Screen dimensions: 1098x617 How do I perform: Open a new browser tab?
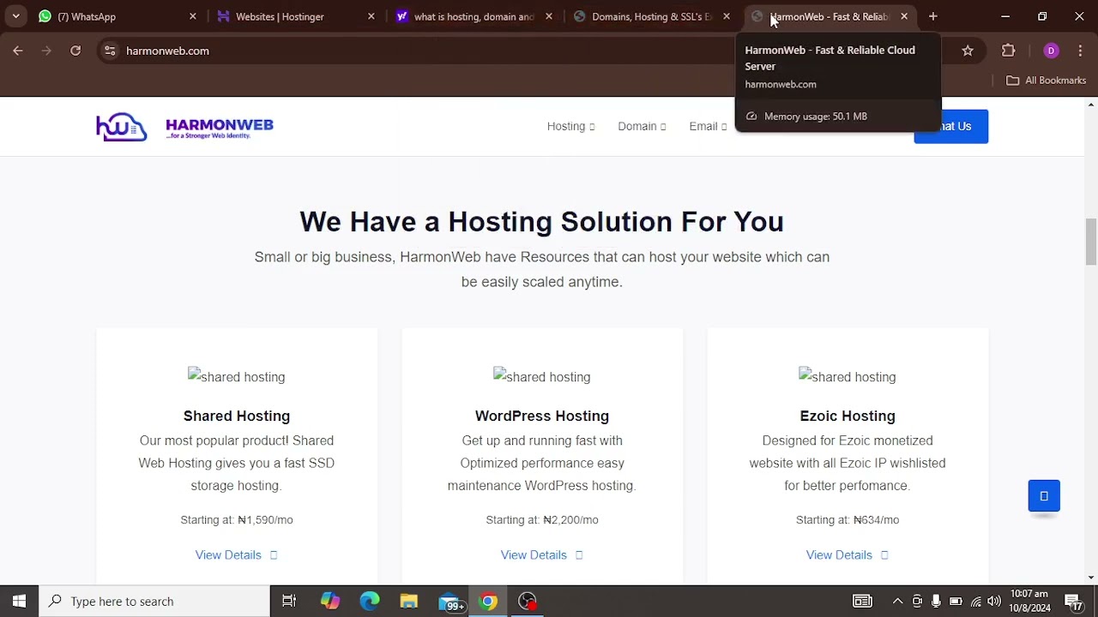[x=933, y=16]
